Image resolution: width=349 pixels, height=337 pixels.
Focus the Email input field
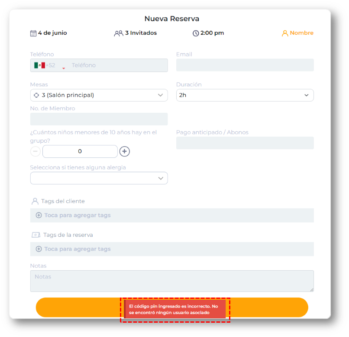click(245, 65)
